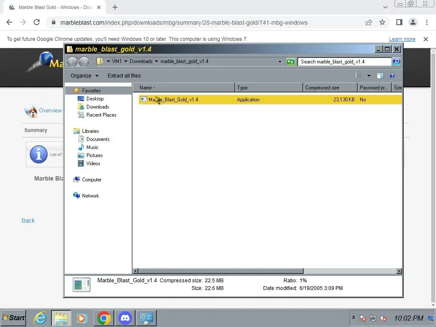Select Libraries in the navigation pane

click(90, 131)
